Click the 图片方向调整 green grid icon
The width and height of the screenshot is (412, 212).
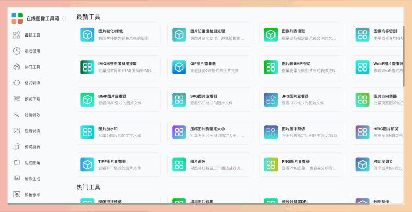click(x=363, y=100)
